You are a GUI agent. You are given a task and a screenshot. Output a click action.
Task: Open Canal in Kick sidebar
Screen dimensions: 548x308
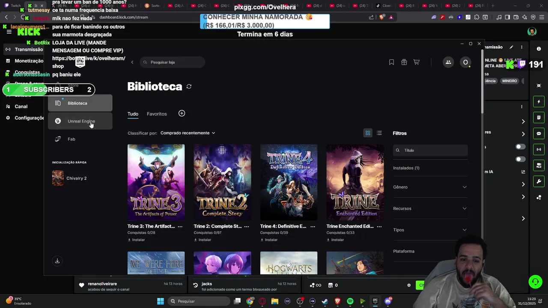pyautogui.click(x=21, y=107)
